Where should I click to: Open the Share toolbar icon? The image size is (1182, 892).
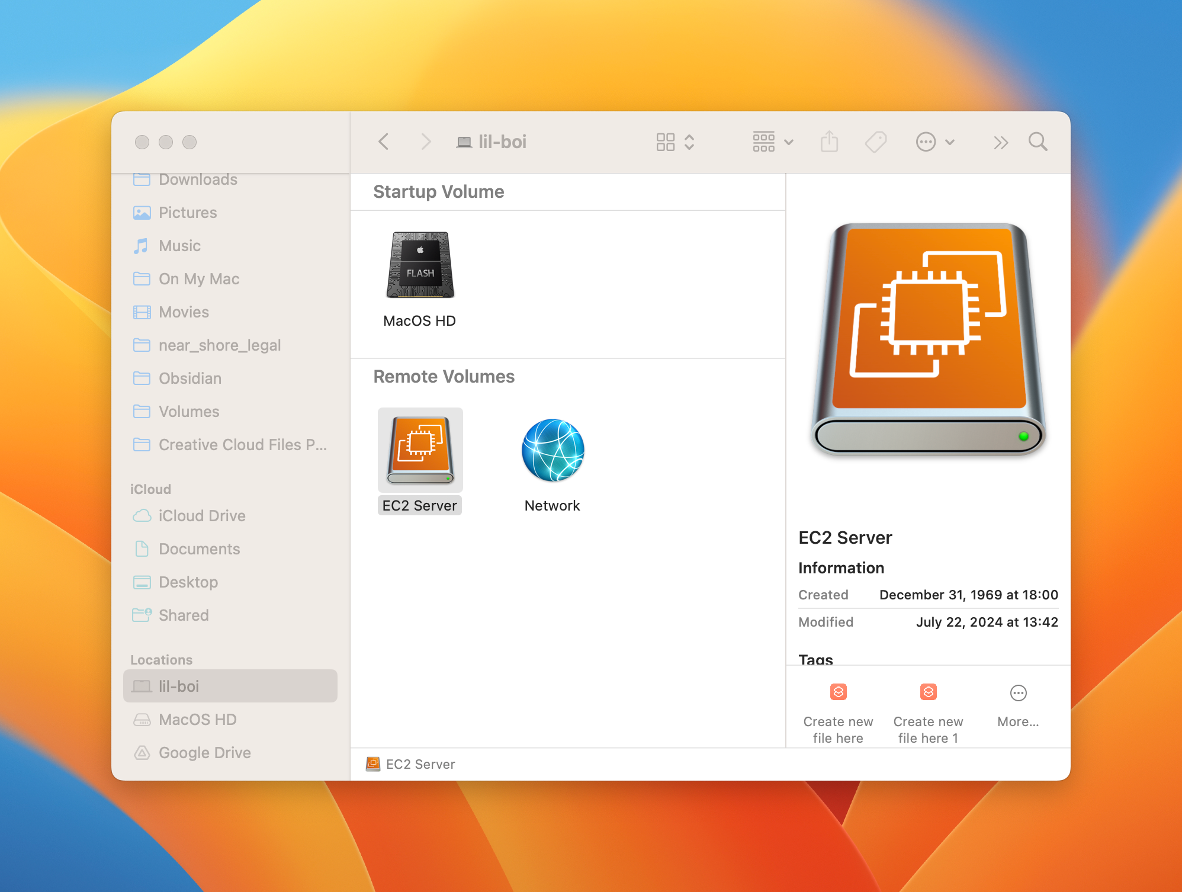coord(829,142)
